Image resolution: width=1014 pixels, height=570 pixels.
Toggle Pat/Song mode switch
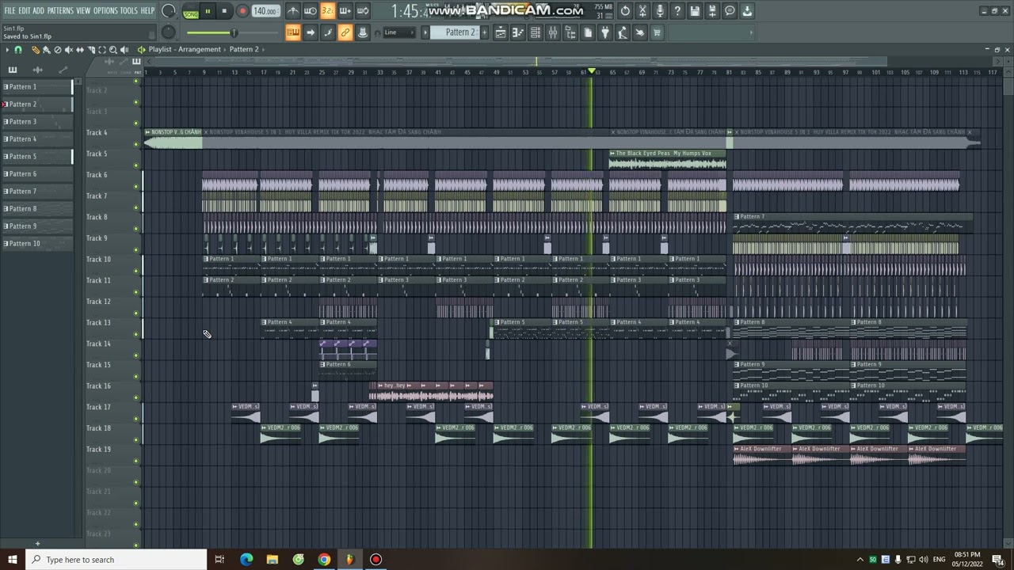[191, 11]
